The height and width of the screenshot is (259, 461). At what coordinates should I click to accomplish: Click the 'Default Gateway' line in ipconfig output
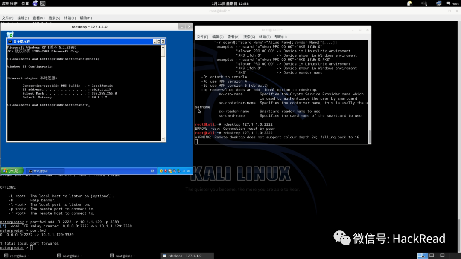(65, 98)
